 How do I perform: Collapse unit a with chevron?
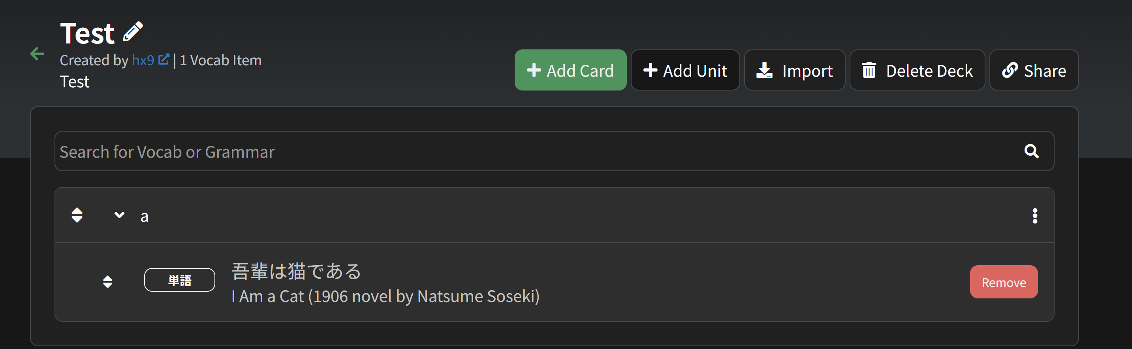(119, 215)
